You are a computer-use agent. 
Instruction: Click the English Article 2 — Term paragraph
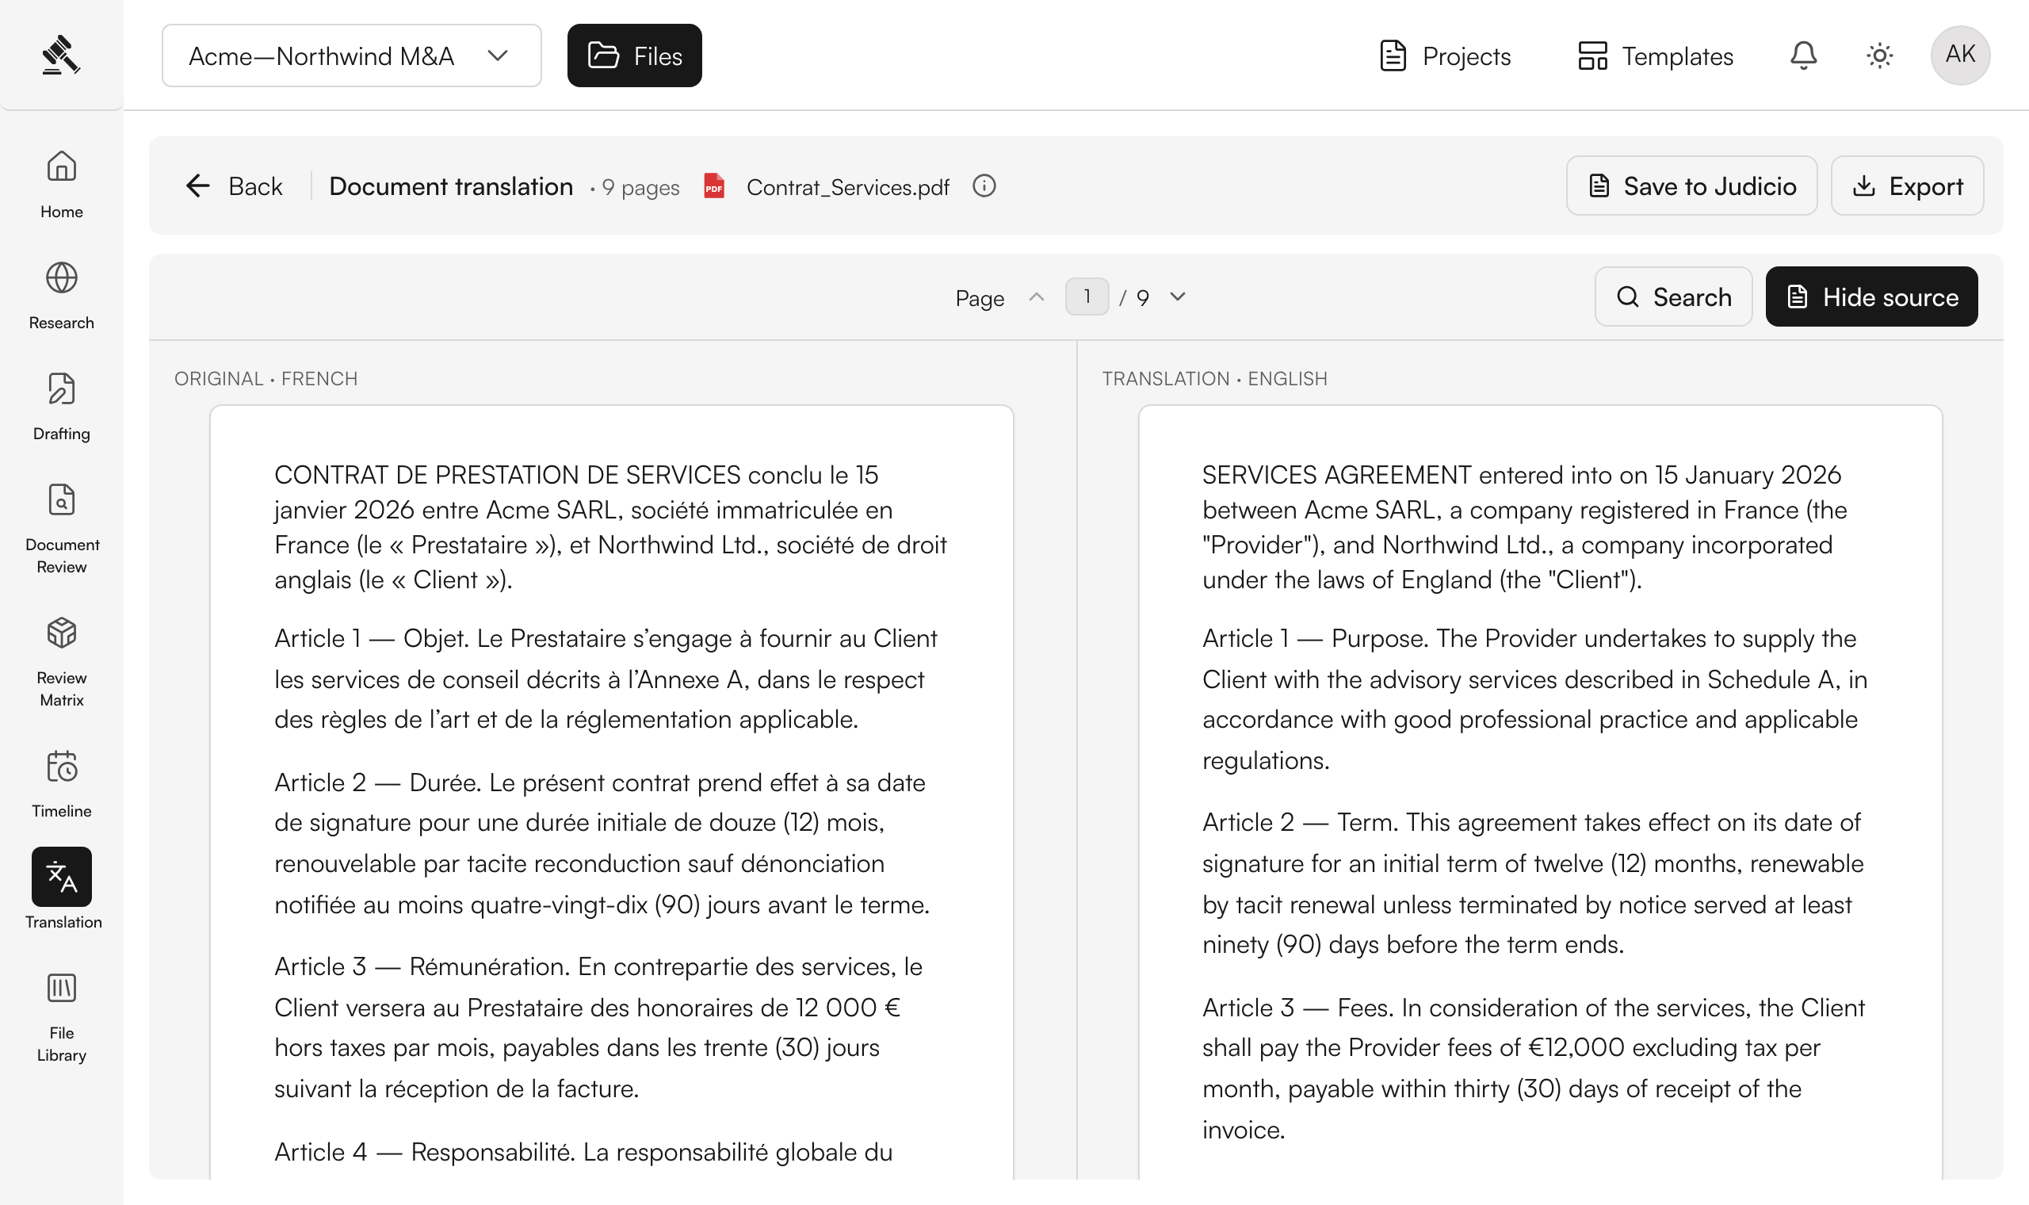(x=1533, y=883)
